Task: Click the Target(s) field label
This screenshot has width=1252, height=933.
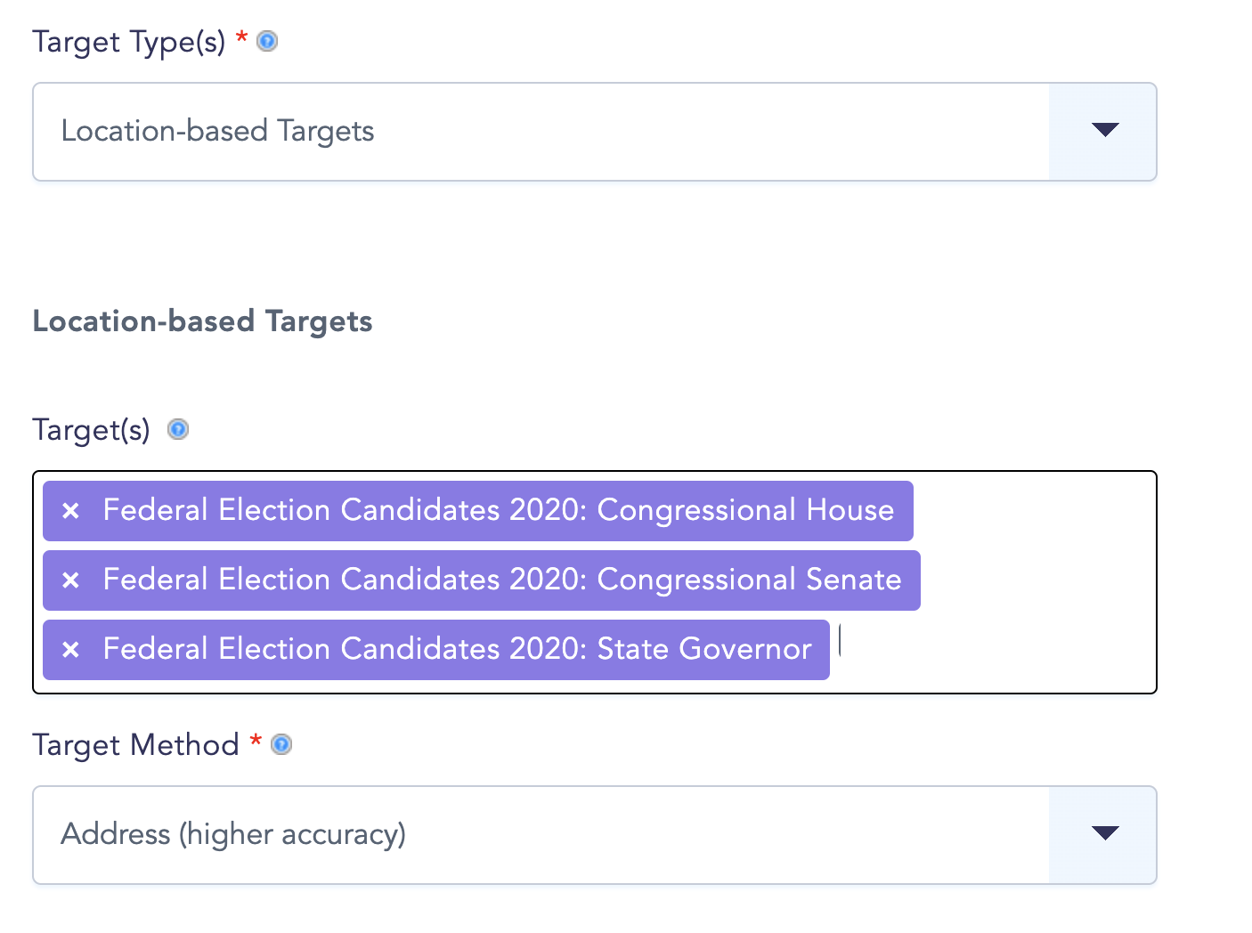Action: point(89,429)
